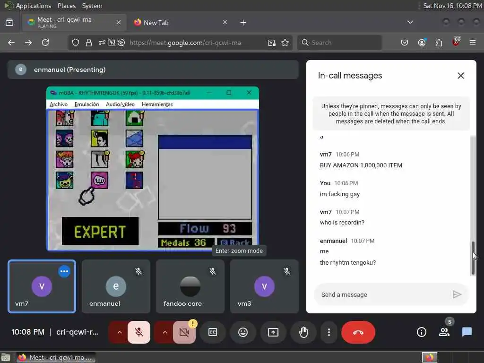Open the Places menu
The width and height of the screenshot is (484, 363).
66,6
